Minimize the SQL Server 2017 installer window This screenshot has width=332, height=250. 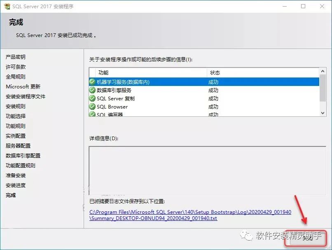285,6
